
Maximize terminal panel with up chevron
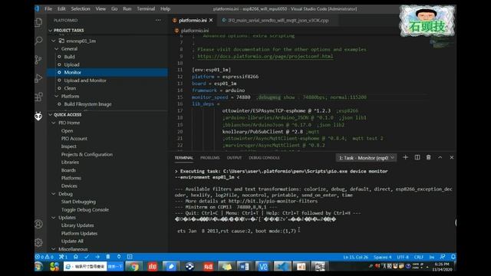point(440,157)
